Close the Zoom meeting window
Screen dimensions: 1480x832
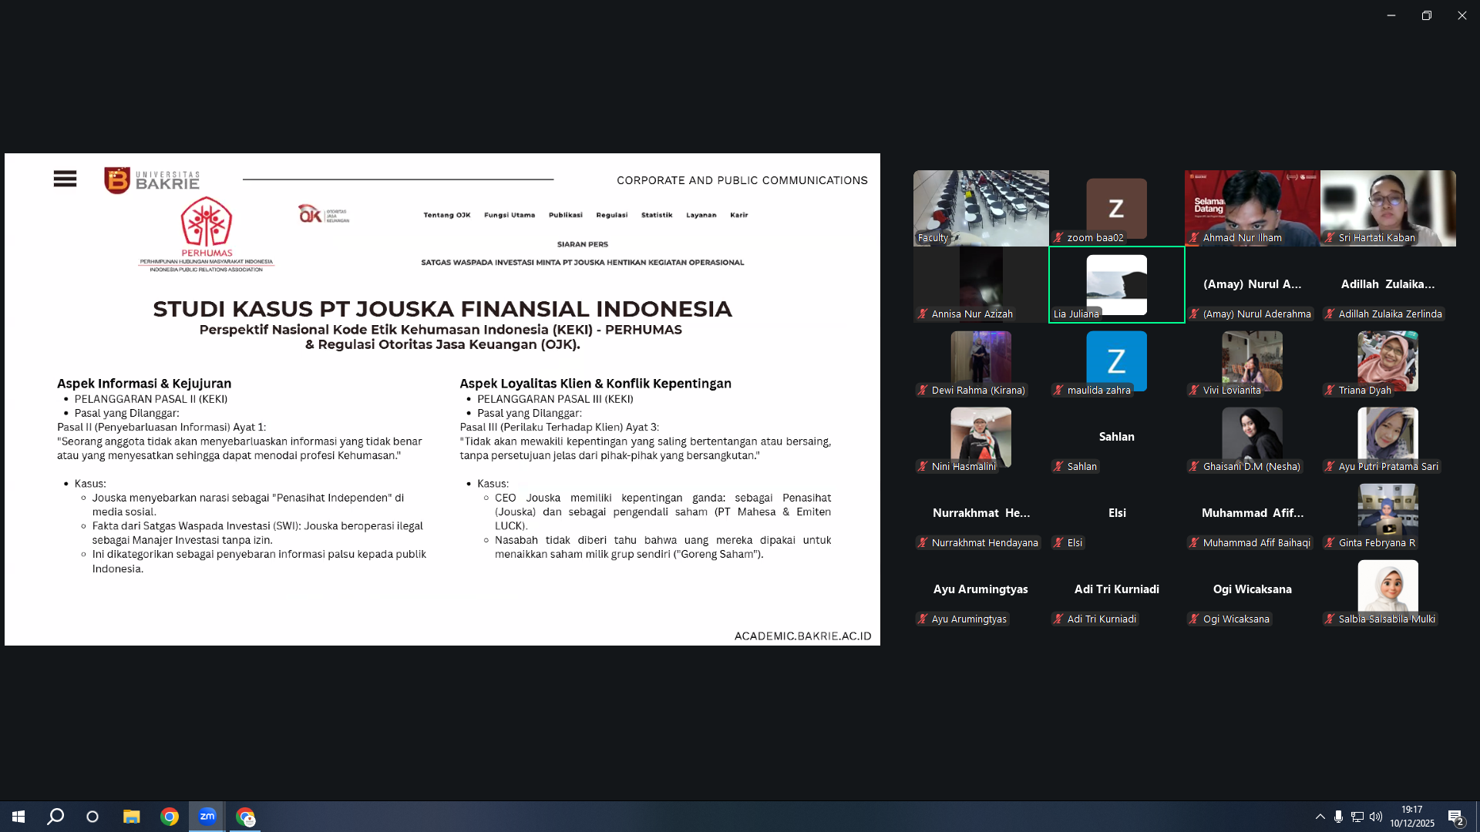1462,15
